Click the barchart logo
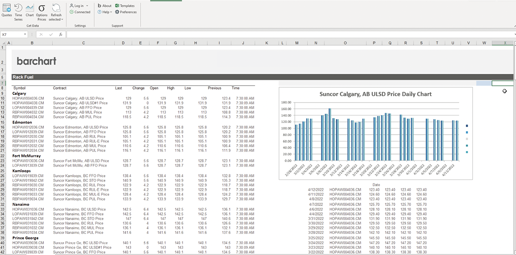 point(37,61)
